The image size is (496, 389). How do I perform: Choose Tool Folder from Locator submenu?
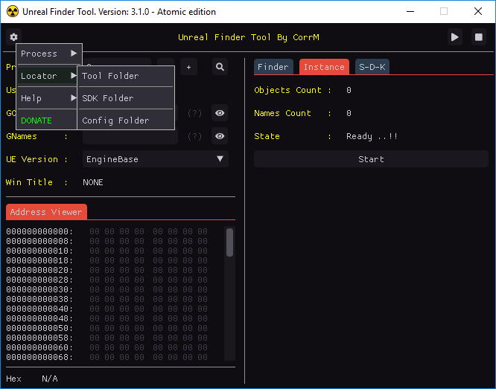click(126, 76)
